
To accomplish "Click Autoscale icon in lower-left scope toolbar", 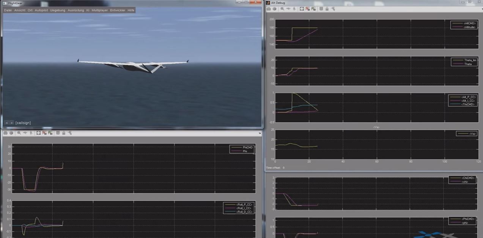I will (38, 133).
